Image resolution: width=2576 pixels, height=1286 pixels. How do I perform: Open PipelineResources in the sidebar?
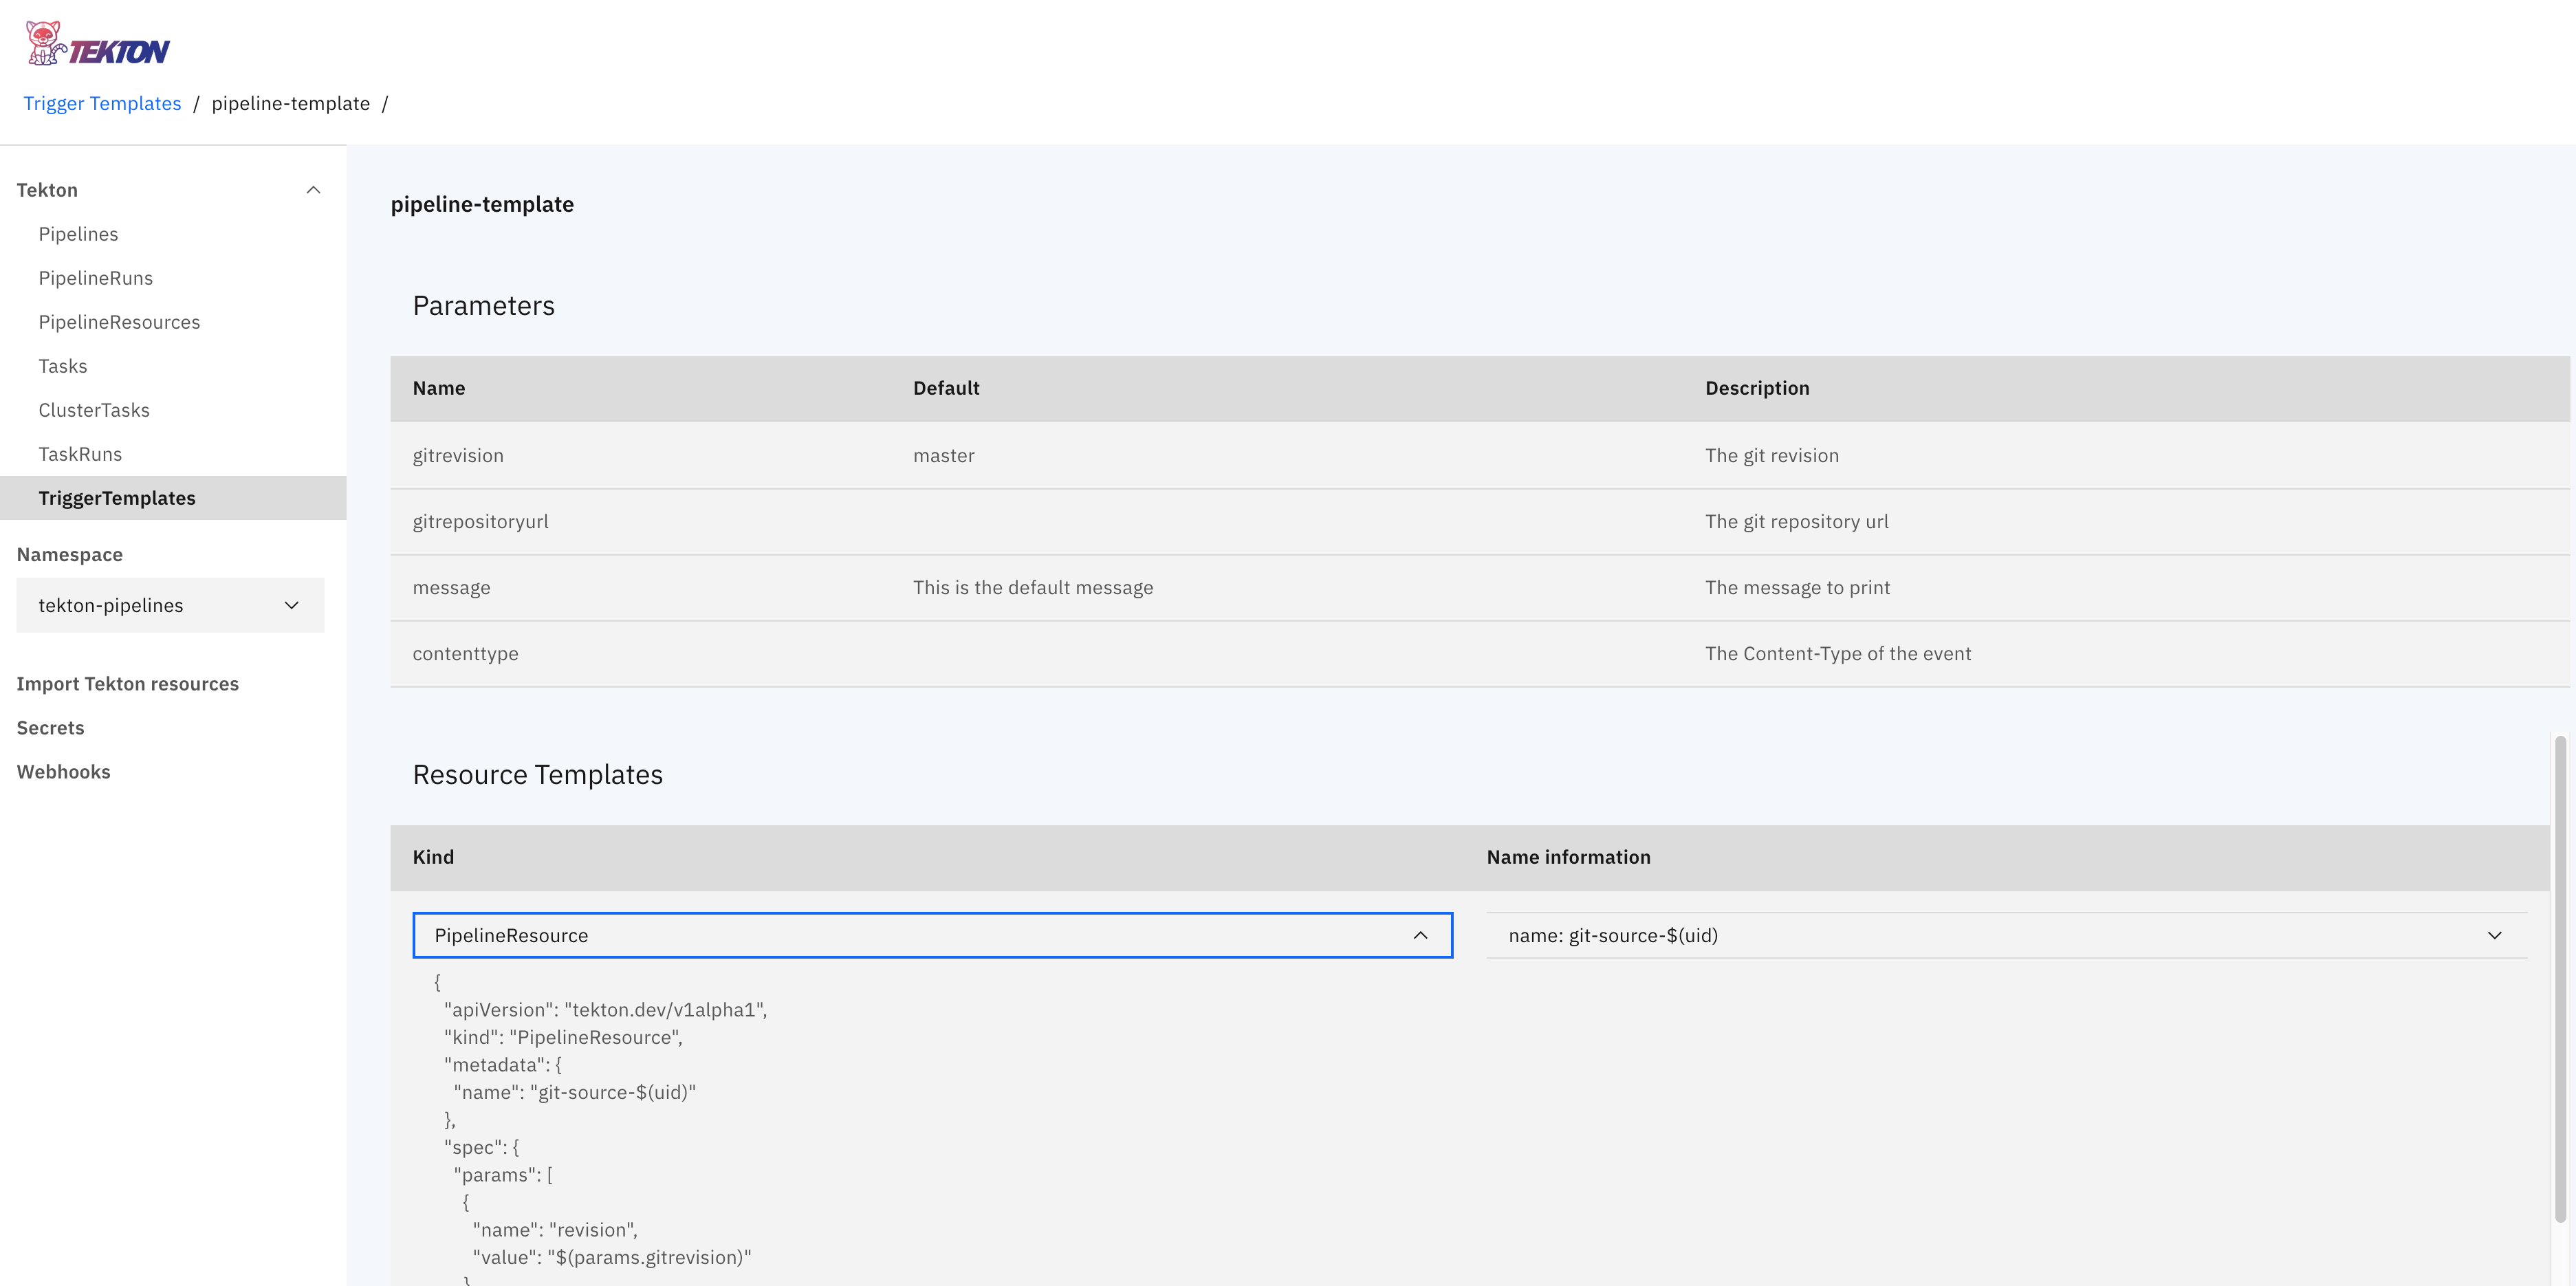(119, 322)
